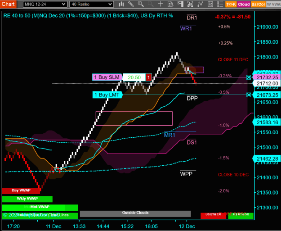Viewport: 281px width, 231px height.
Task: Click the -0.37% = -81.50 readout
Action: [x=232, y=17]
